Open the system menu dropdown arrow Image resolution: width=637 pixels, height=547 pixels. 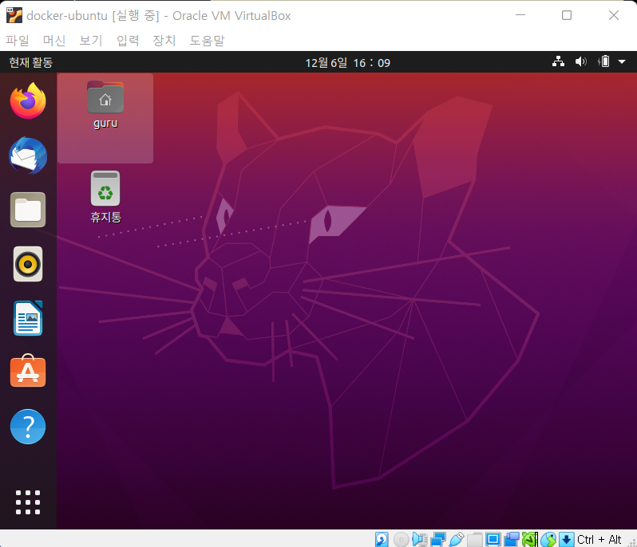click(x=622, y=62)
